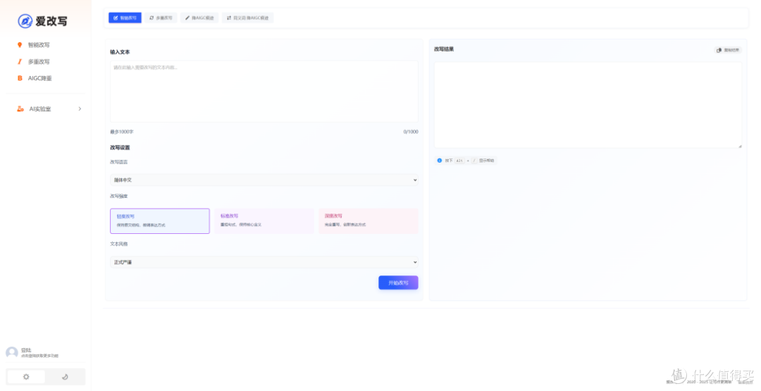Open the 文本风格 正式严谨 dropdown
The height and width of the screenshot is (391, 761).
264,262
